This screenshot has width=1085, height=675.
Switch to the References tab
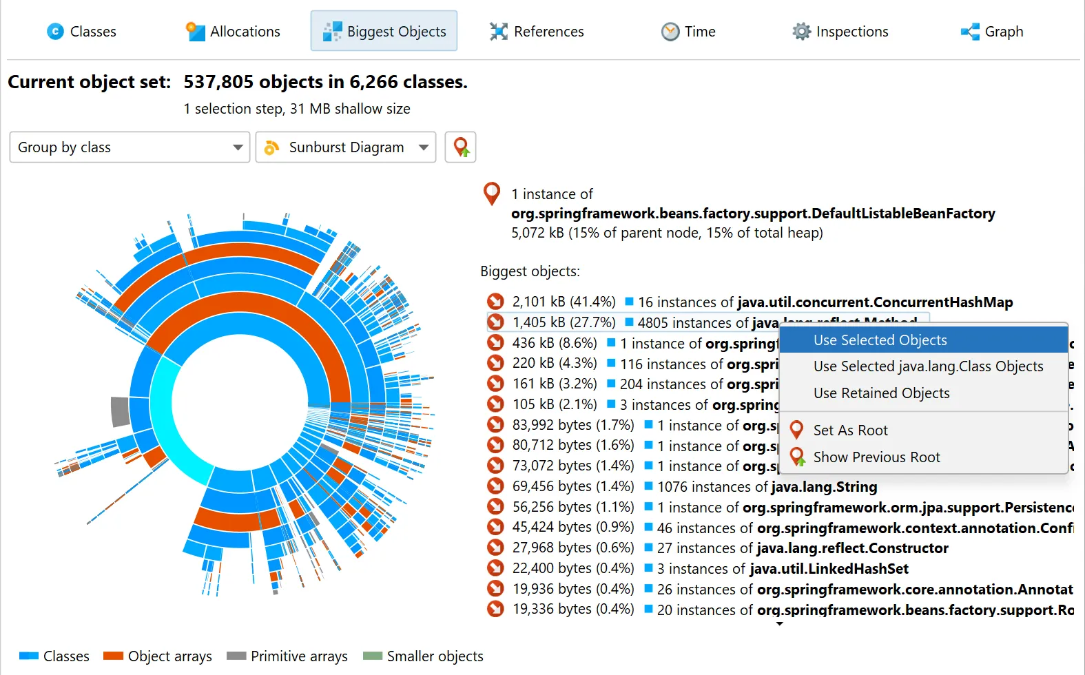click(x=537, y=32)
